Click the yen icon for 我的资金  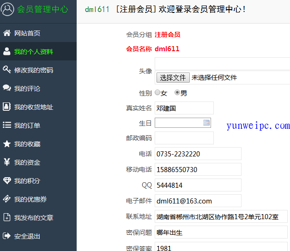point(7,162)
